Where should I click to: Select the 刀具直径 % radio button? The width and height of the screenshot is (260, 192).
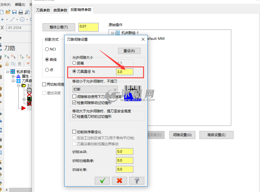[x=74, y=71]
